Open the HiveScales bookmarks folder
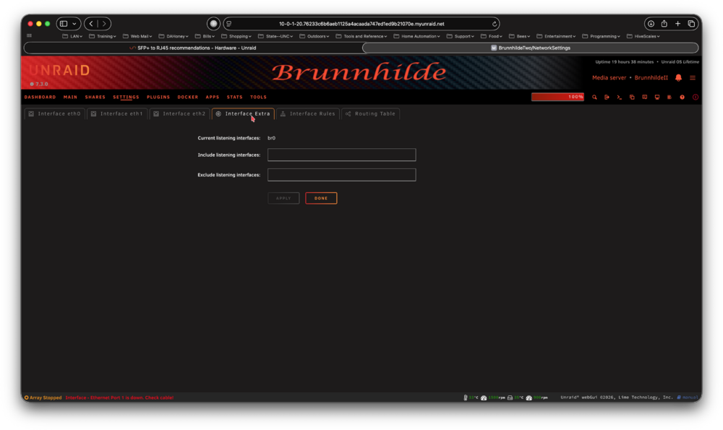The width and height of the screenshot is (723, 430). tap(643, 36)
